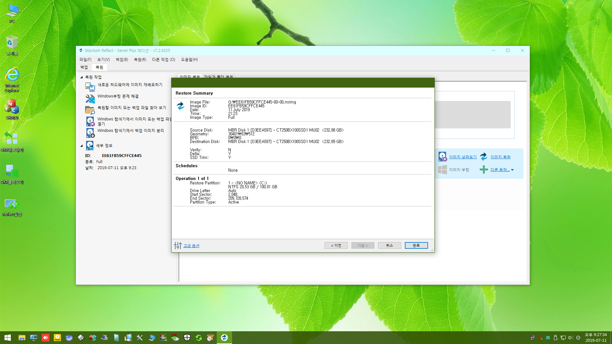Click the restore image arrows icon

point(484,156)
